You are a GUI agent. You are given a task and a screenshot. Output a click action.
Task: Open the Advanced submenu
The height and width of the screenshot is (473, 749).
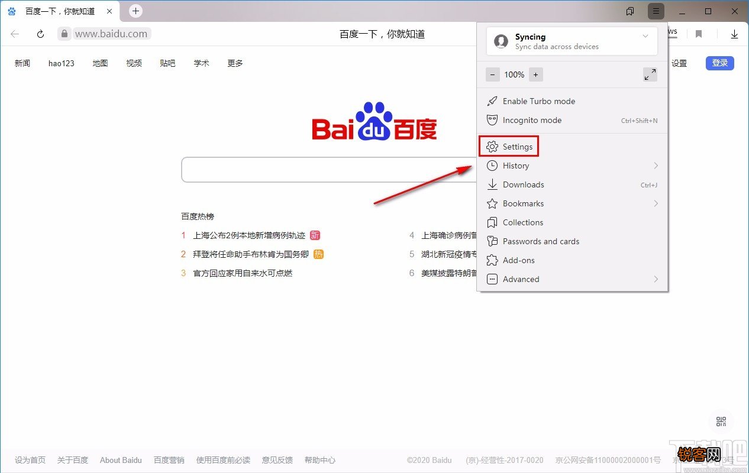(572, 279)
